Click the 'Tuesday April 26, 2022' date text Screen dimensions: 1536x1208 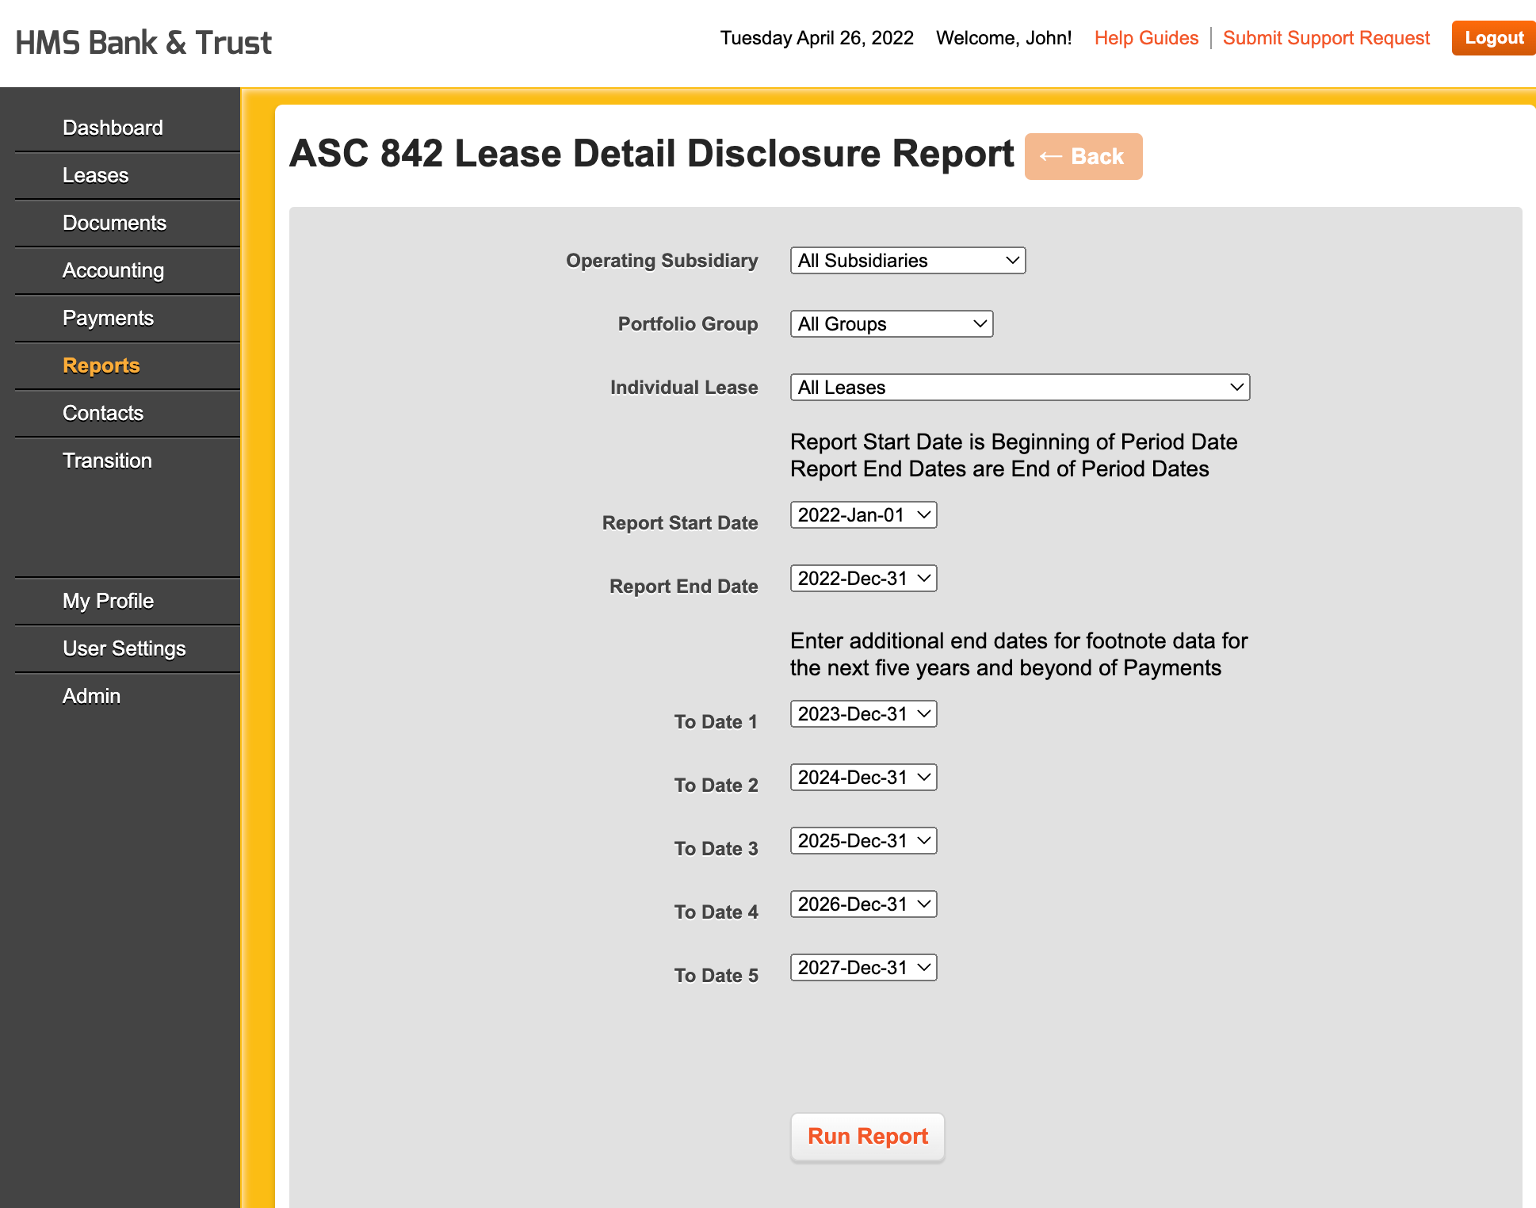tap(816, 38)
